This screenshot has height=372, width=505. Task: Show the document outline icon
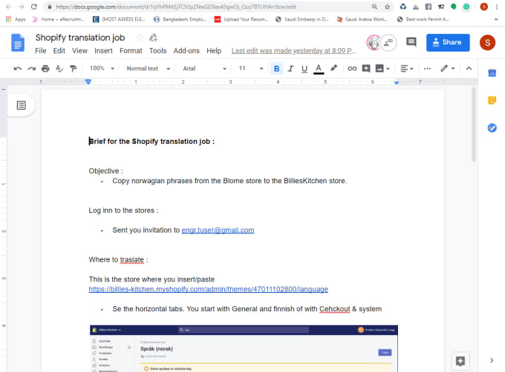(22, 105)
